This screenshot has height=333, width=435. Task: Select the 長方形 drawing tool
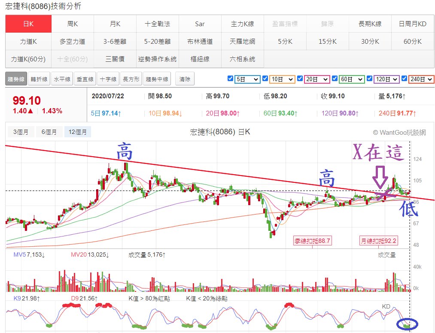(131, 79)
